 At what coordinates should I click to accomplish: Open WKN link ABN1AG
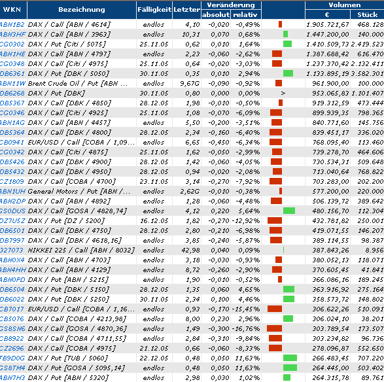point(12,122)
